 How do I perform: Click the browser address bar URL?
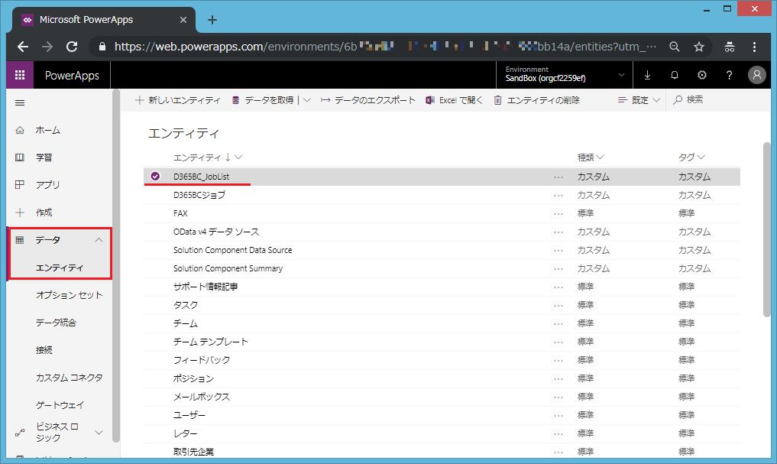(385, 47)
